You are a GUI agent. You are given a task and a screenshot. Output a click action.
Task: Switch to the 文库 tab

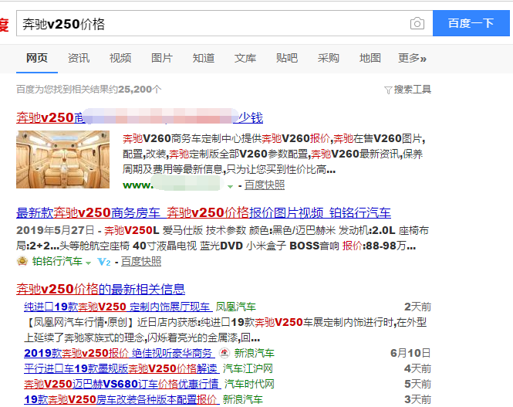point(245,58)
